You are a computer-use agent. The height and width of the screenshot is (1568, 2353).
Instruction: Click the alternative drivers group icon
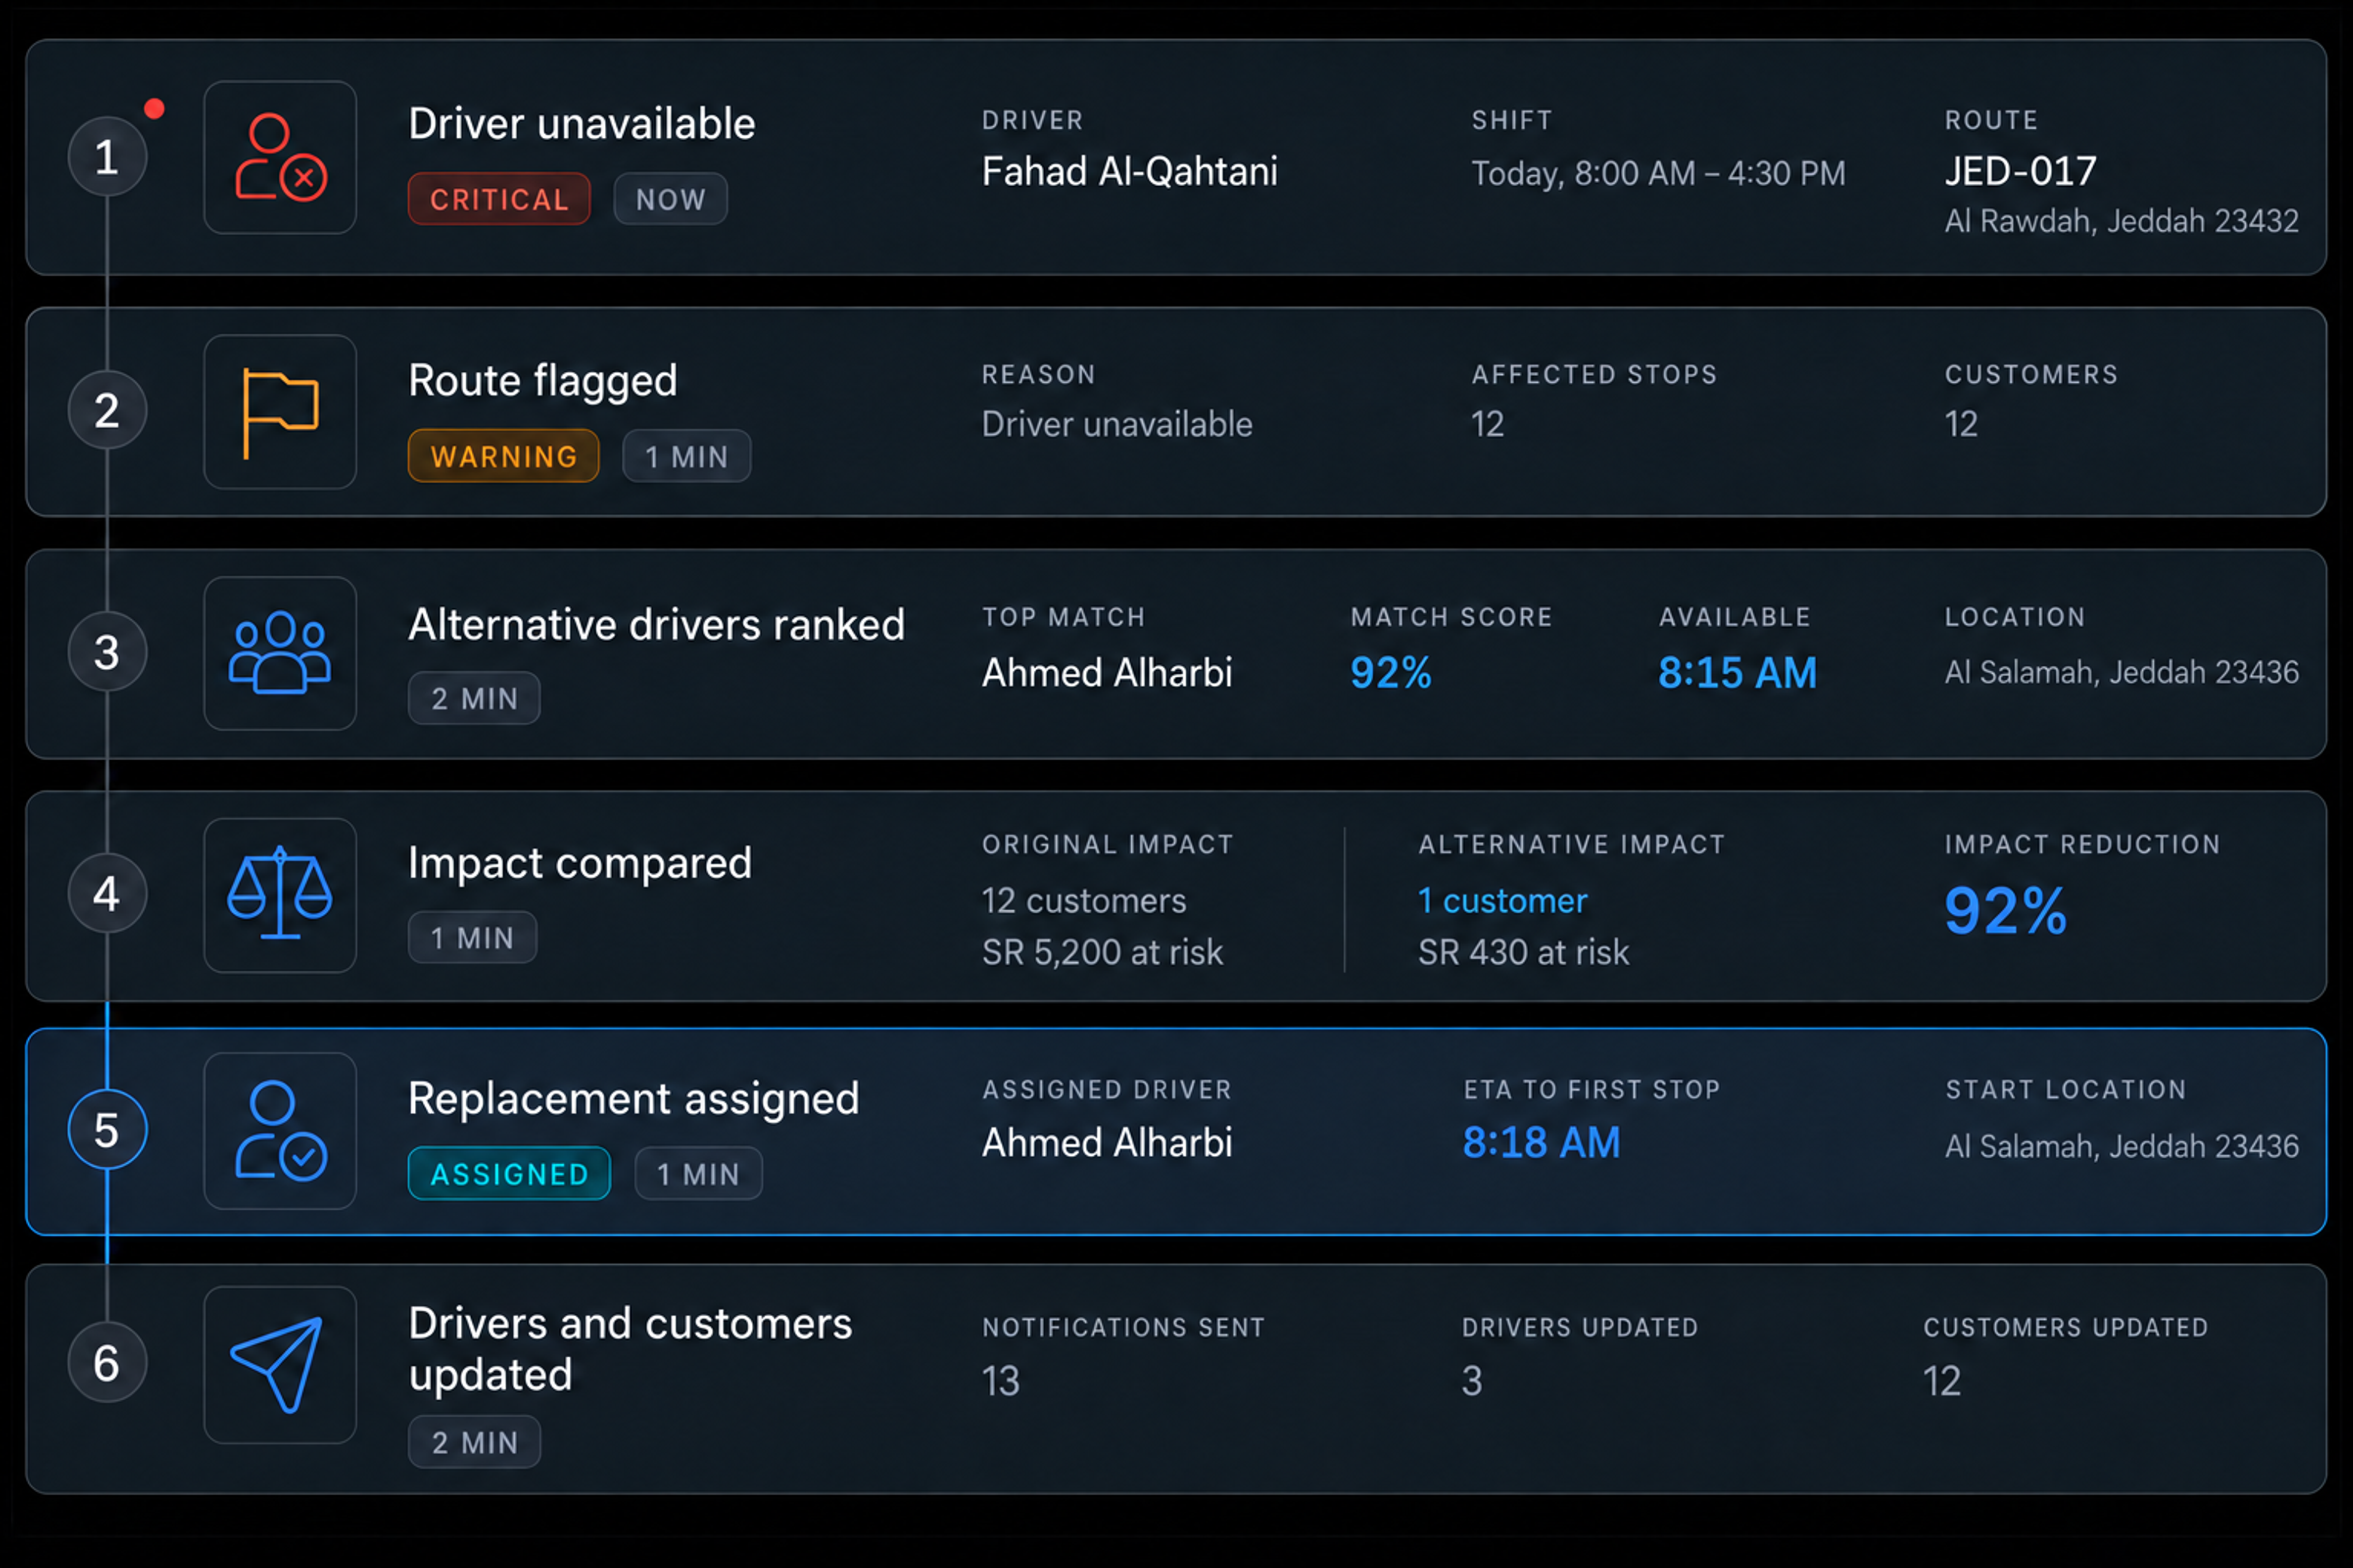(280, 653)
